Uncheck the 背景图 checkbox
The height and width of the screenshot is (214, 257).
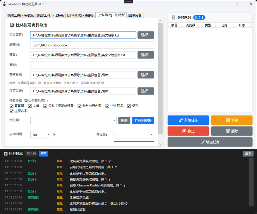pos(12,106)
